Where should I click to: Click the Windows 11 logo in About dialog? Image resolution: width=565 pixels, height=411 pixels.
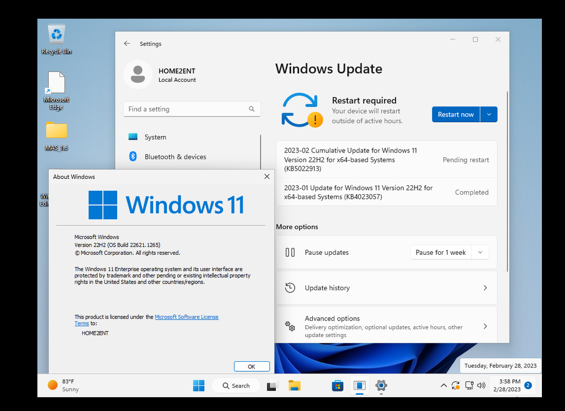click(x=166, y=205)
